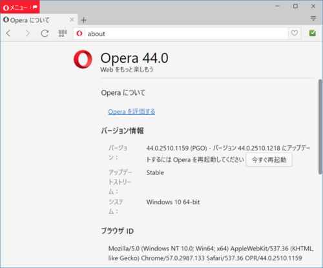Viewport: 323px width, 268px height.
Task: Open Speed Dial grid icon
Action: coord(63,34)
